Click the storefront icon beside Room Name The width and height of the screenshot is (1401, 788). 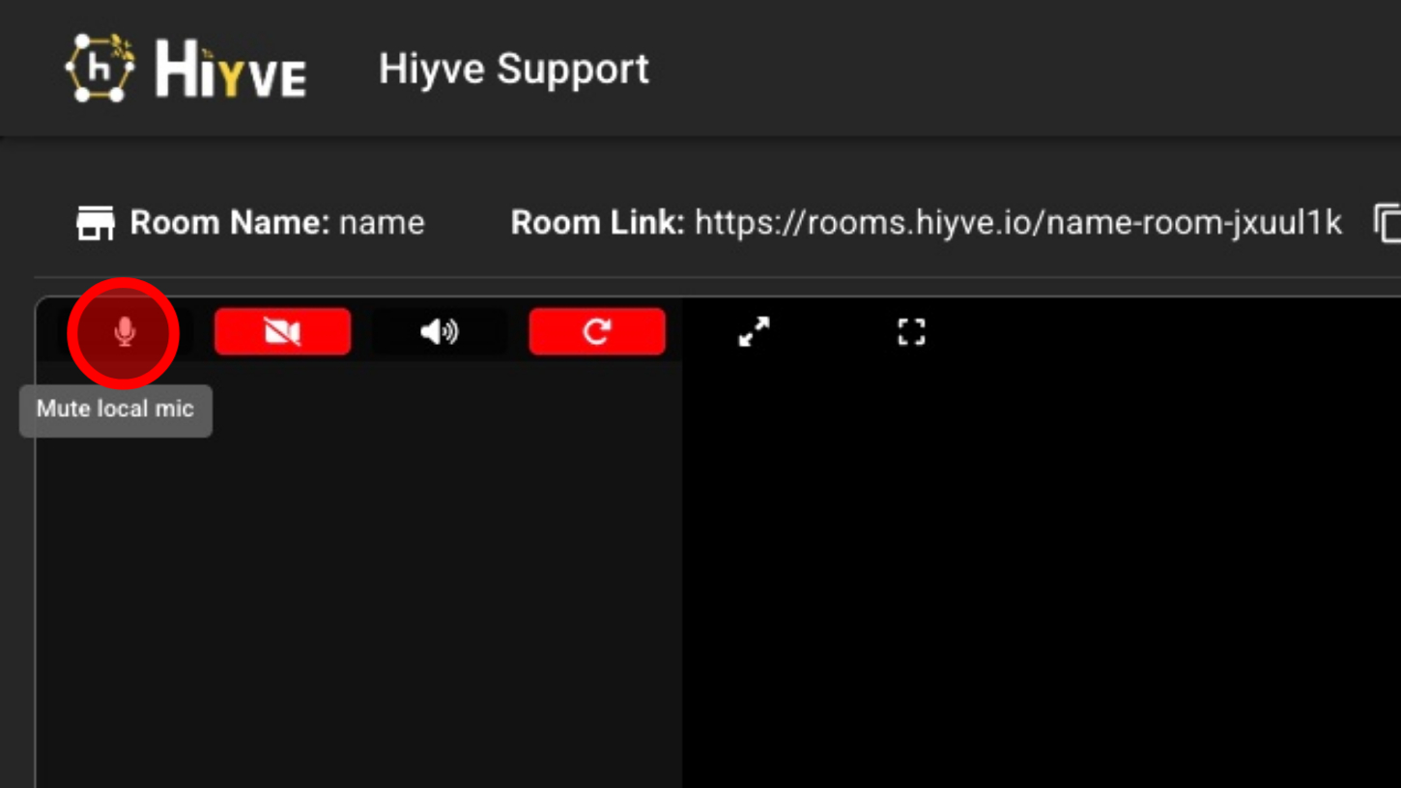pos(95,223)
